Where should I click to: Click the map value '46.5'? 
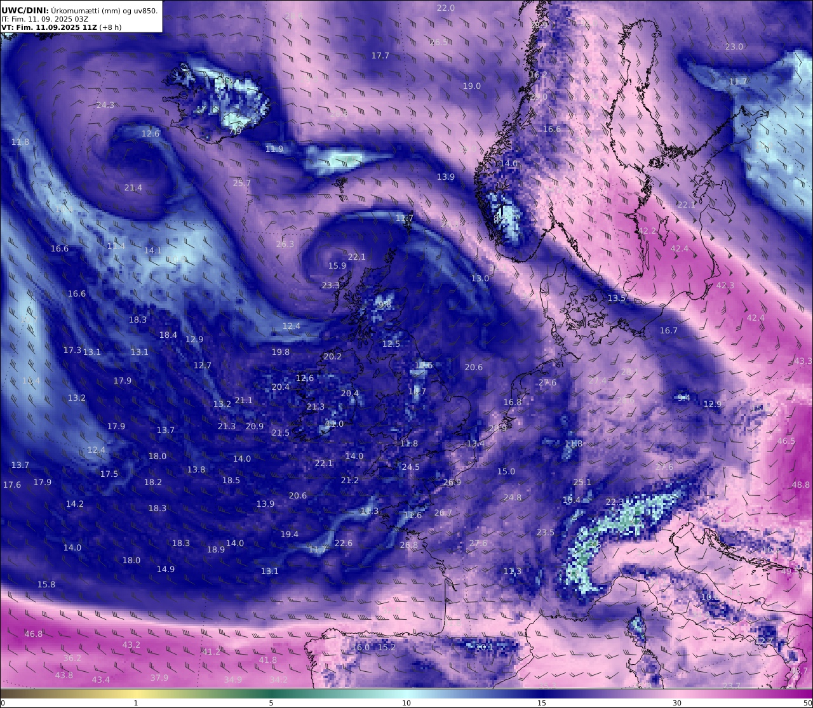[x=786, y=441]
